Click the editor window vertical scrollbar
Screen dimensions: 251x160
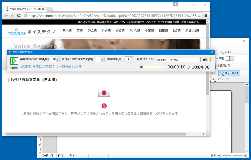(x=247, y=95)
